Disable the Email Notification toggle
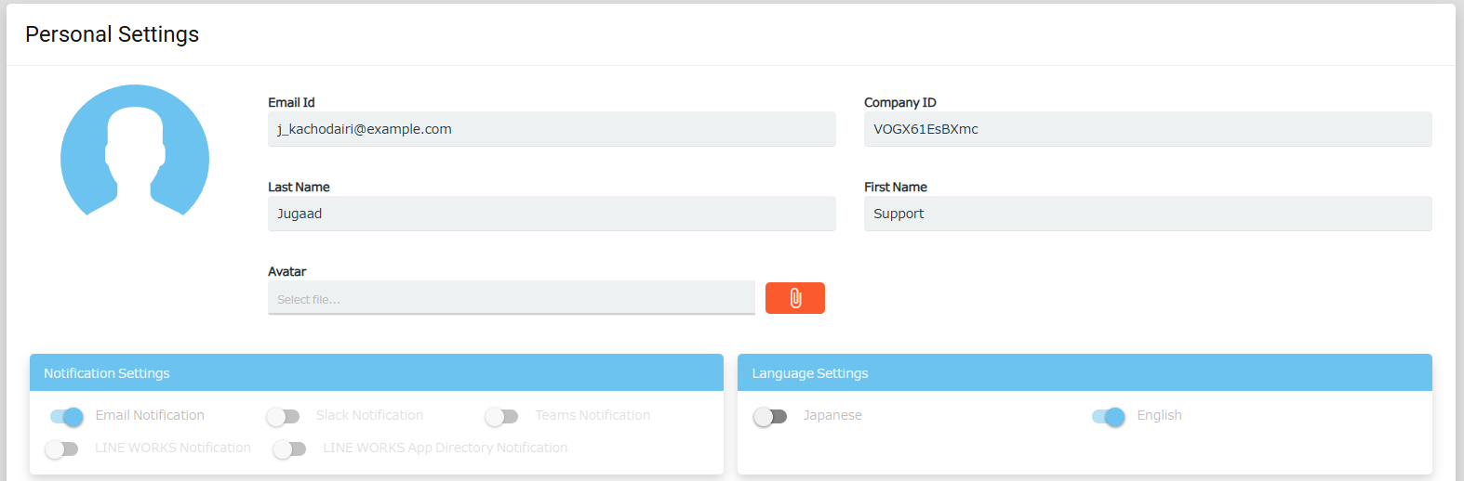This screenshot has height=481, width=1464. 67,416
